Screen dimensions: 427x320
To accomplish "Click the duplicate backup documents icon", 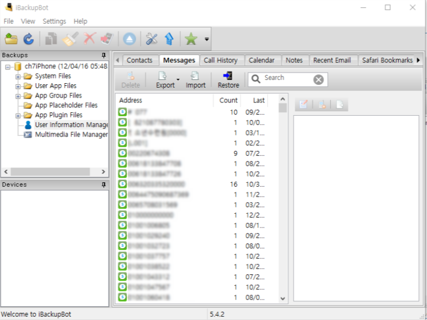I will 51,39.
